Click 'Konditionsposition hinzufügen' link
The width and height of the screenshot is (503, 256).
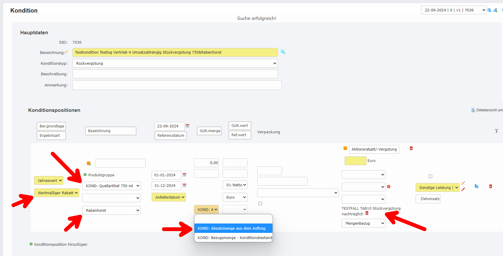coord(60,244)
